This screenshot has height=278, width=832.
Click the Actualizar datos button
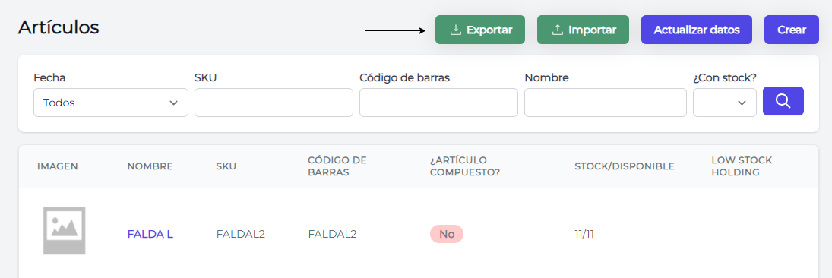(696, 30)
